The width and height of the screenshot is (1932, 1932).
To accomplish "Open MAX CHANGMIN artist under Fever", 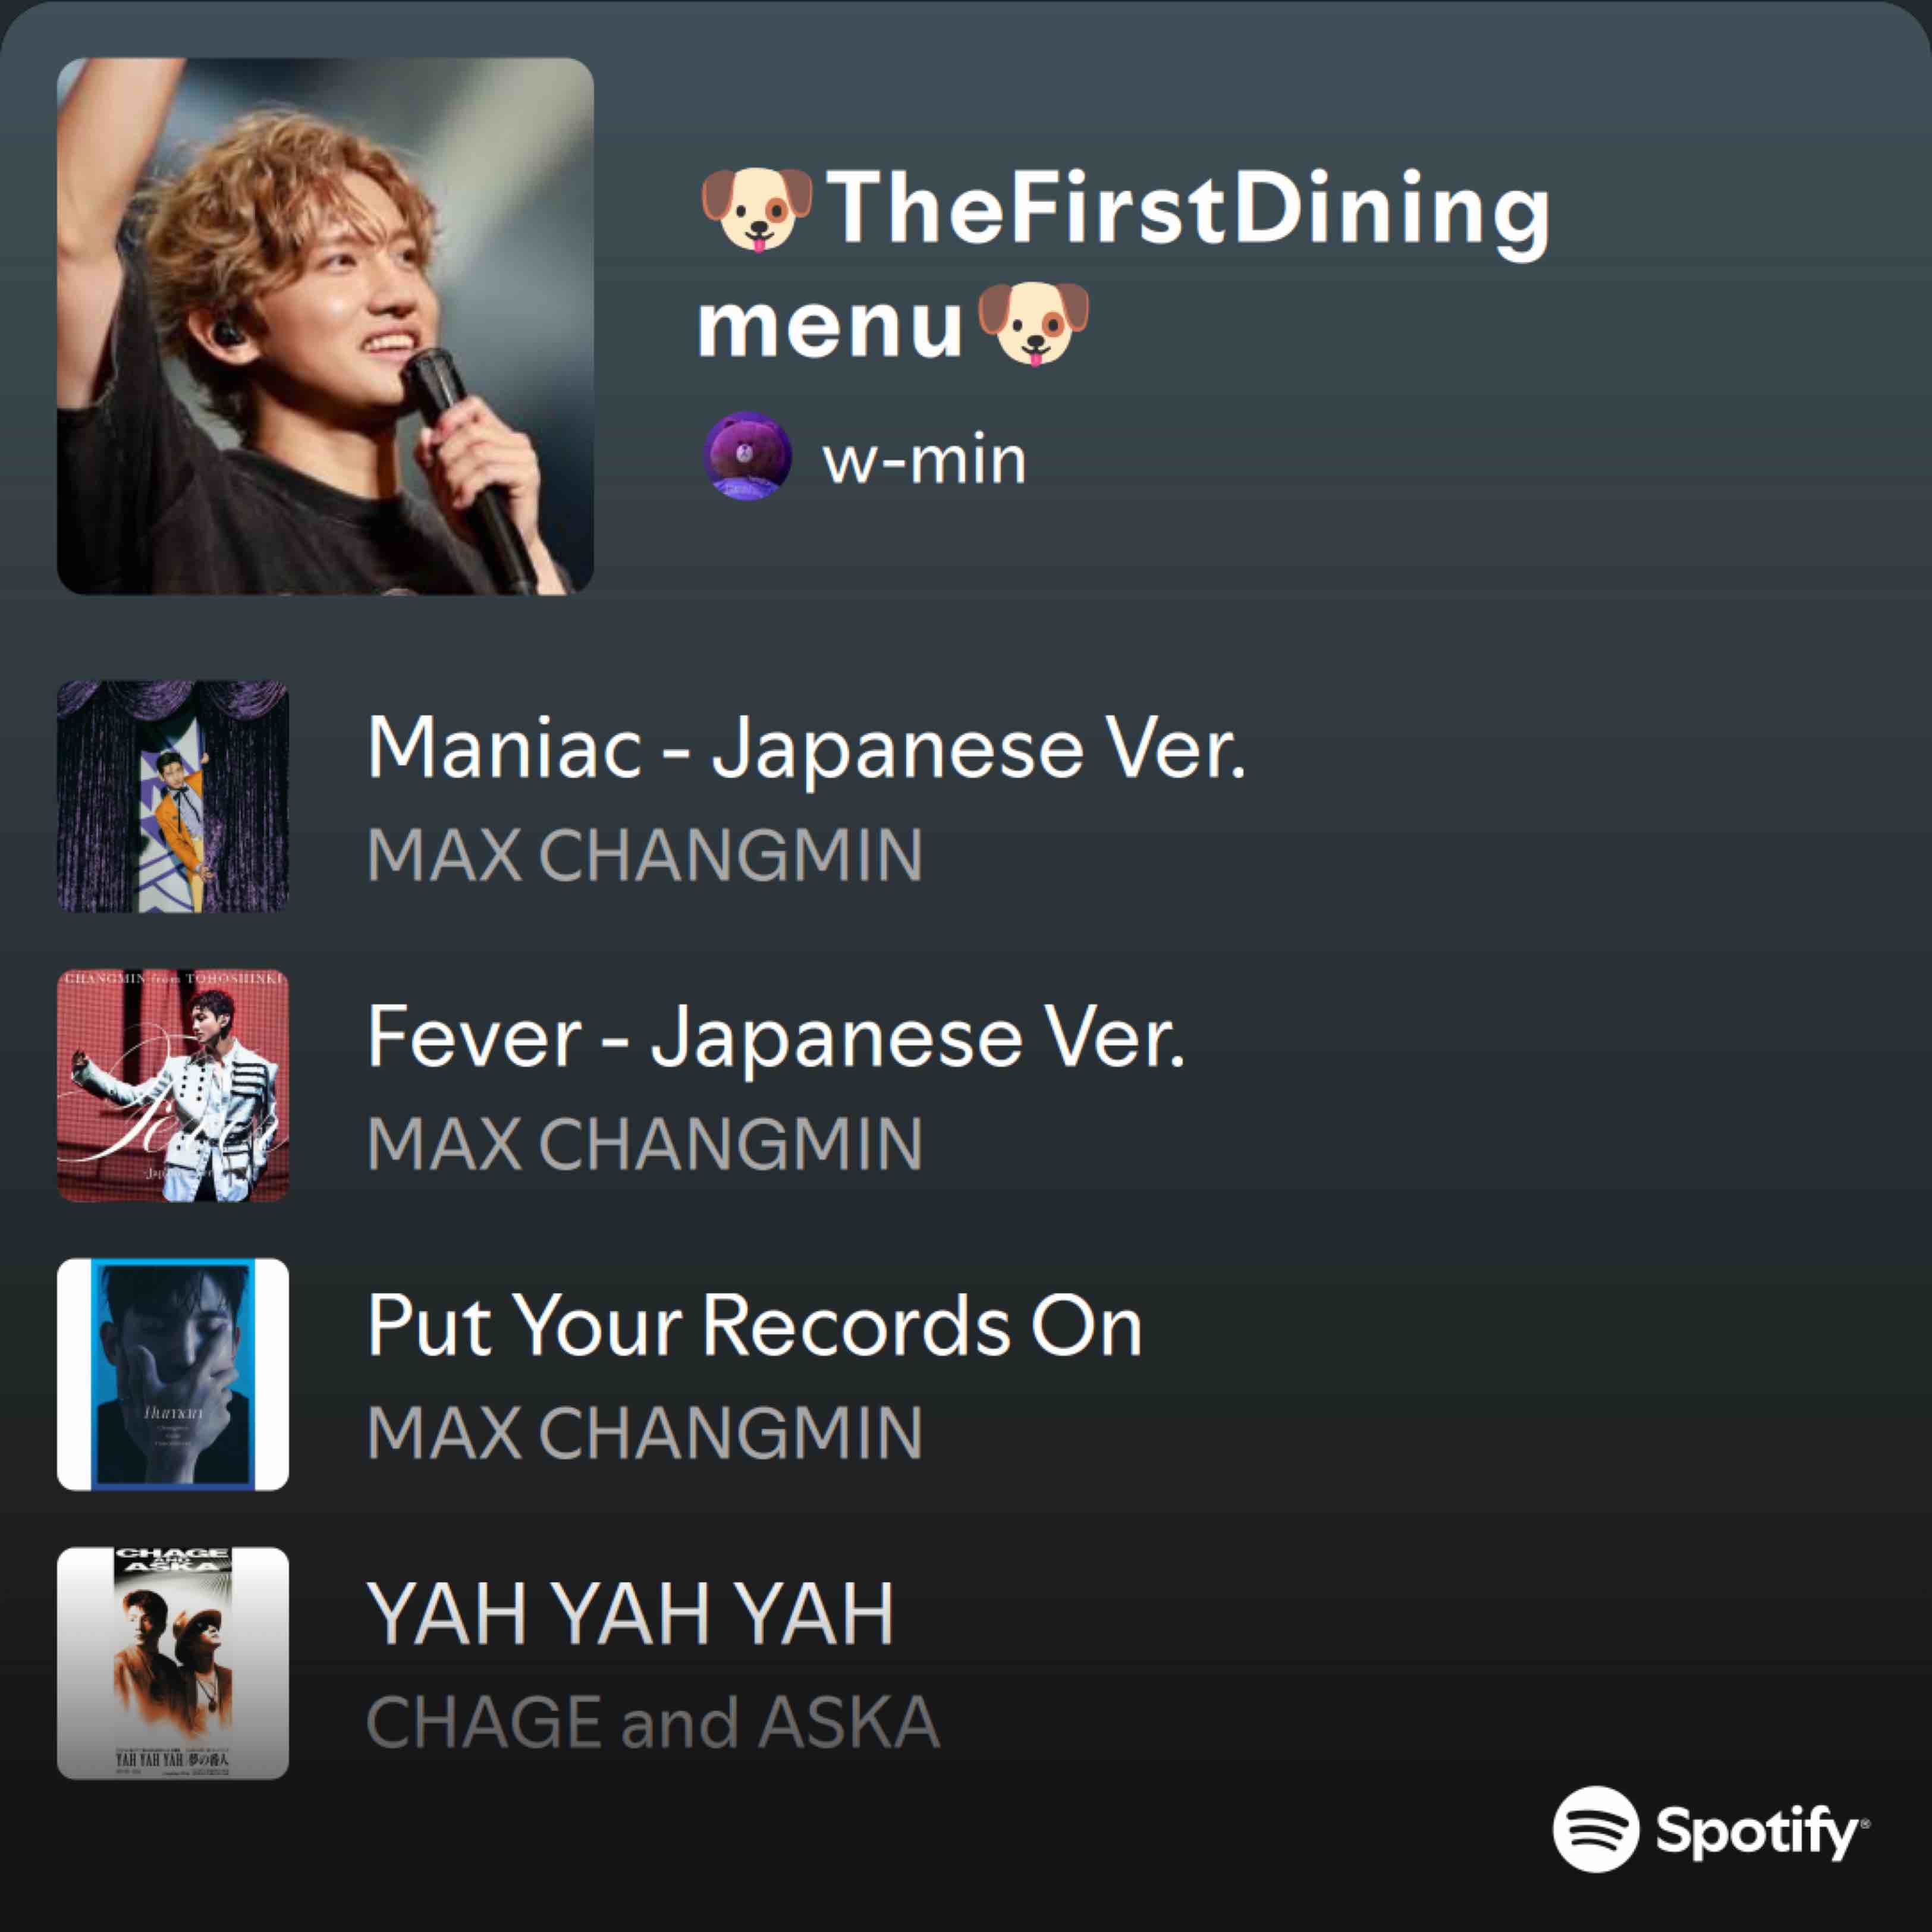I will (x=645, y=1144).
